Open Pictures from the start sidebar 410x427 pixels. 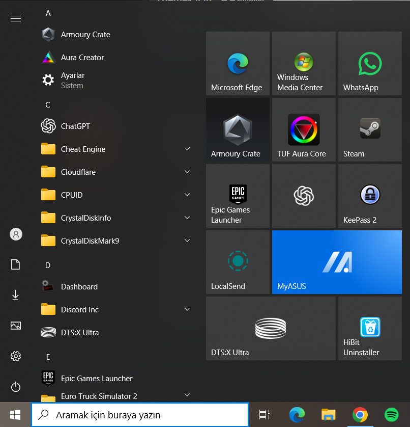point(15,326)
